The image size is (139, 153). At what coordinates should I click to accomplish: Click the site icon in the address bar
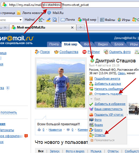[5, 5]
